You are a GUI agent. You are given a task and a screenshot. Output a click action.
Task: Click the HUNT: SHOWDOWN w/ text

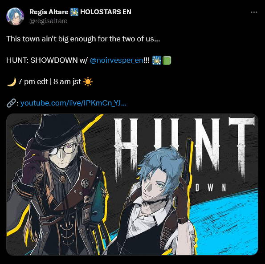coord(47,60)
